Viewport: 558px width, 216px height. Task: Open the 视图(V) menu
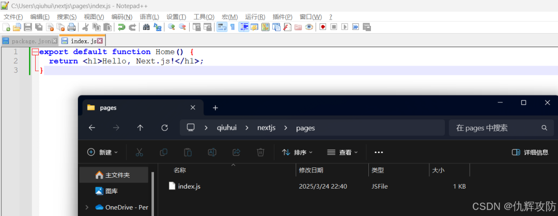(94, 17)
